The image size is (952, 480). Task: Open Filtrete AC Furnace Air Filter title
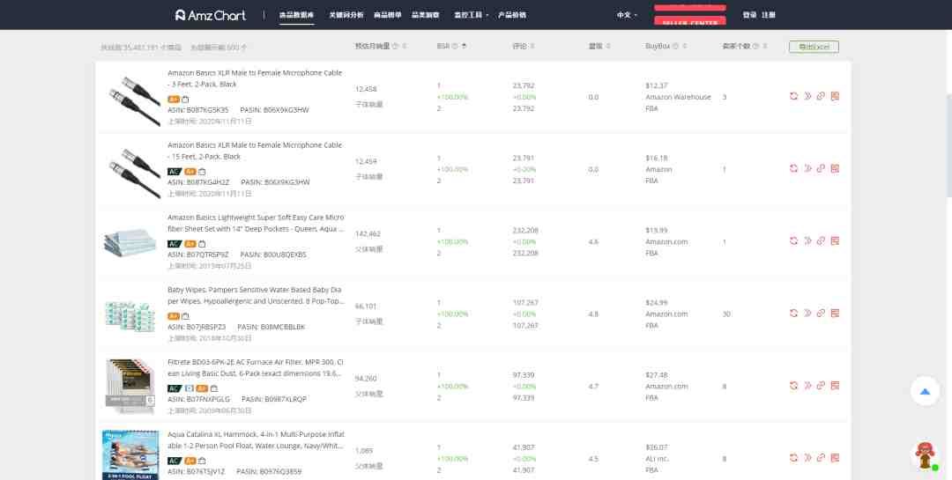pos(256,368)
